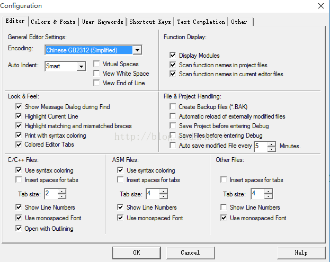Toggle Print with syntax coloring
Image resolution: width=330 pixels, height=262 pixels.
pos(19,135)
